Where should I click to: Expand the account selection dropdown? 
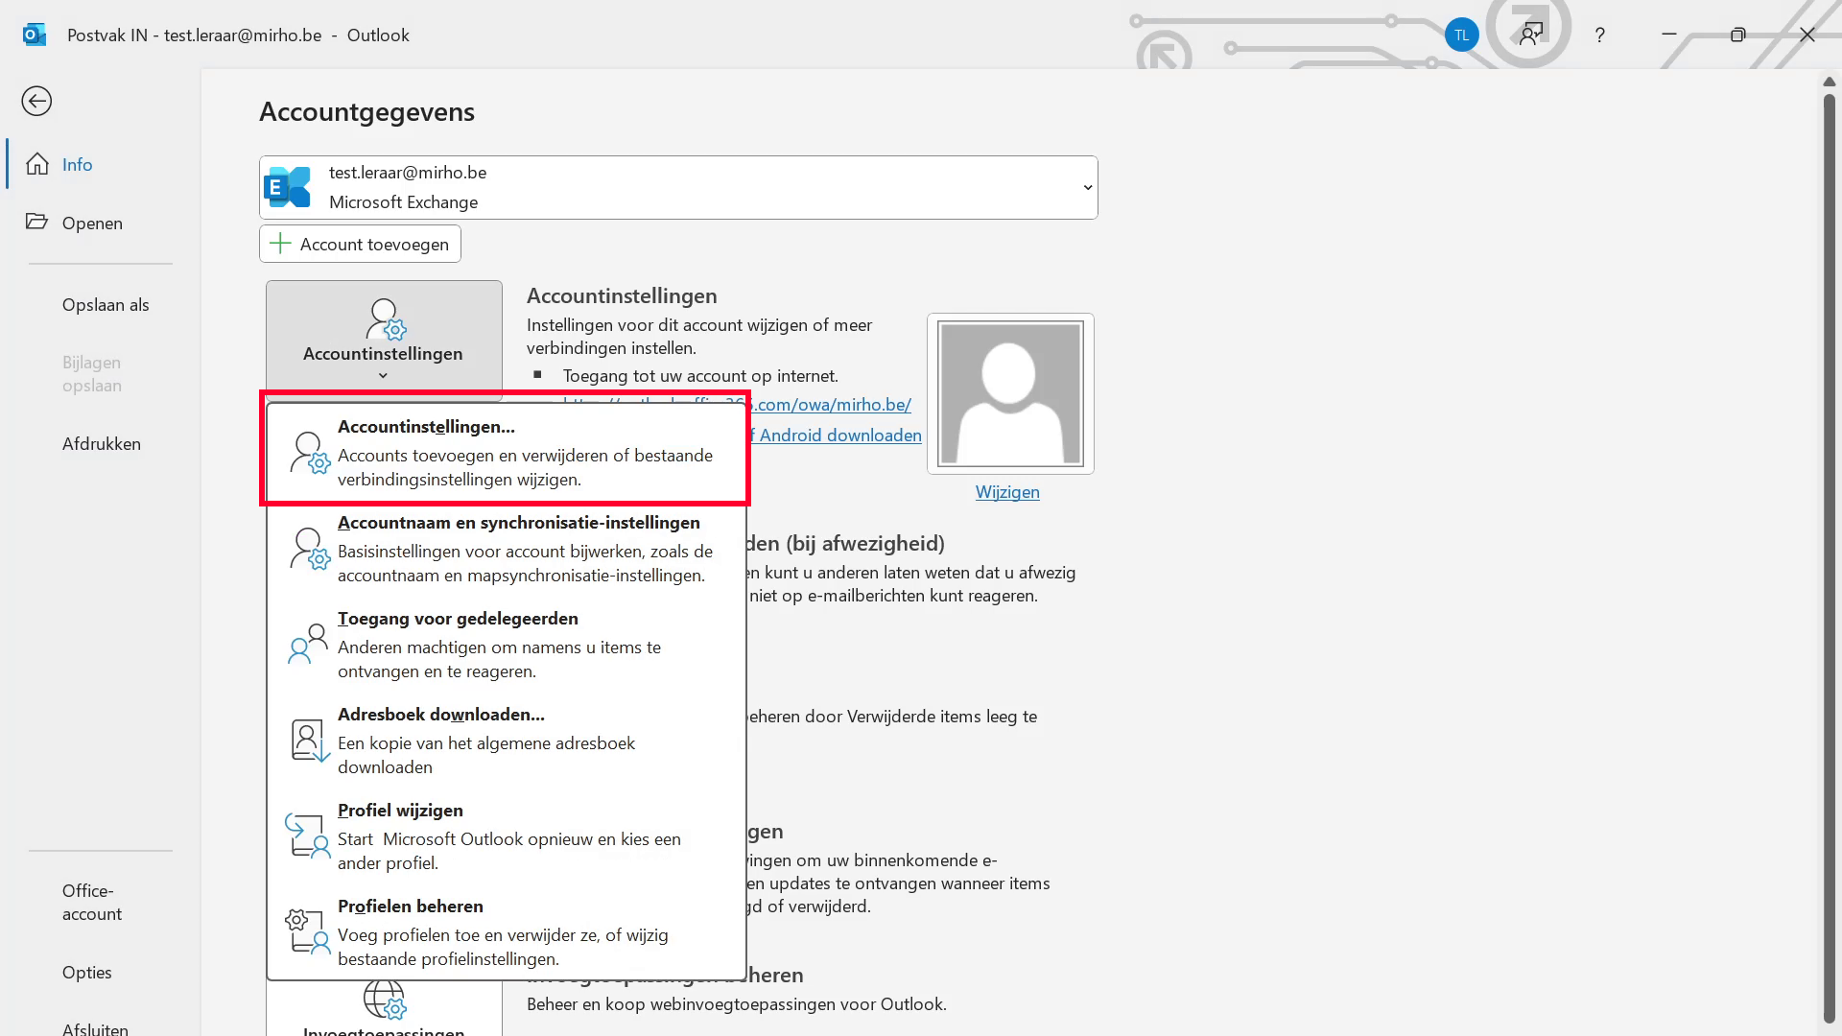click(1087, 187)
